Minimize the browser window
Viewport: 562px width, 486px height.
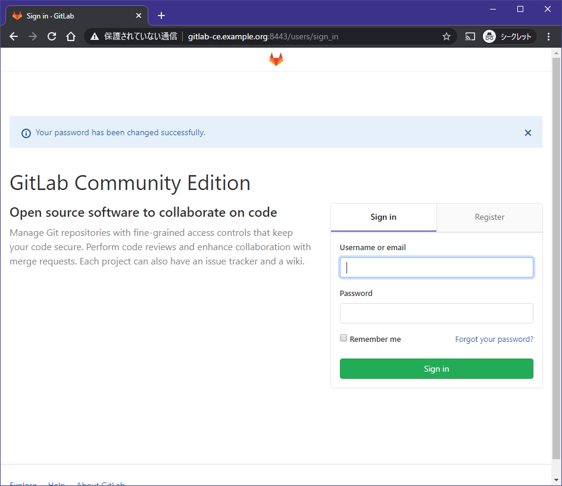tap(493, 10)
